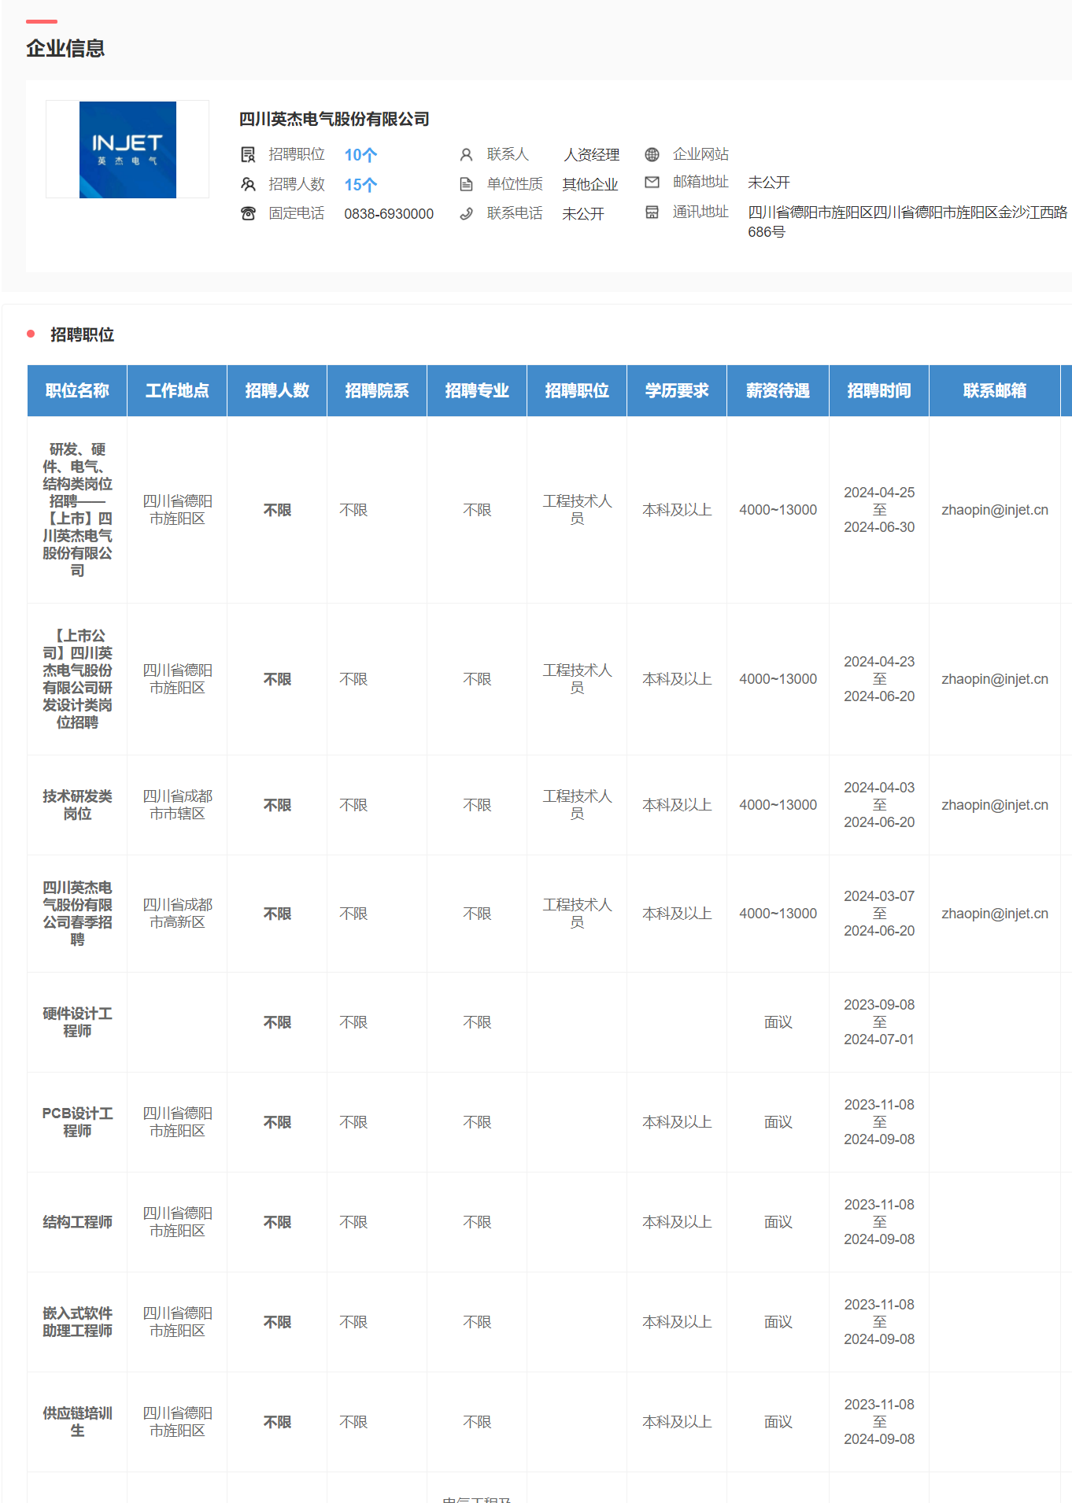
Task: Open the 嵌入式软件助理工程师 job posting
Action: point(77,1322)
